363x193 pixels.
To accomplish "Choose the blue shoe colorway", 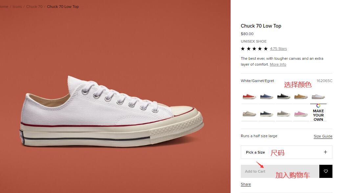I will [x=266, y=96].
